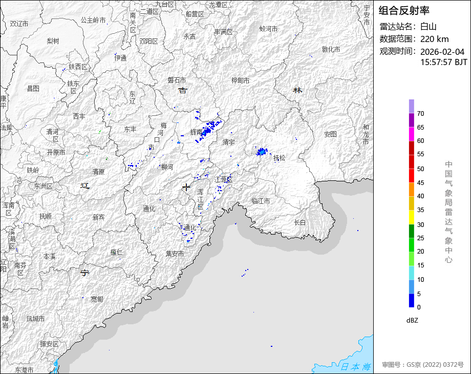The height and width of the screenshot is (374, 471).
Task: Click the purple swatch above 70 dBZ
Action: tap(412, 107)
